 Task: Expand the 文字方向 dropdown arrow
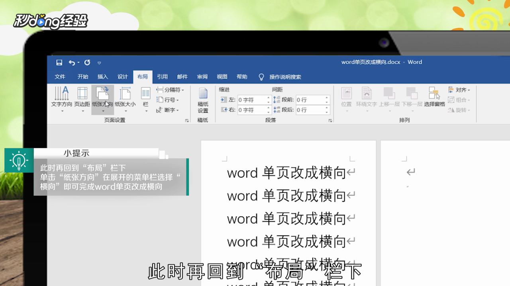pyautogui.click(x=62, y=111)
